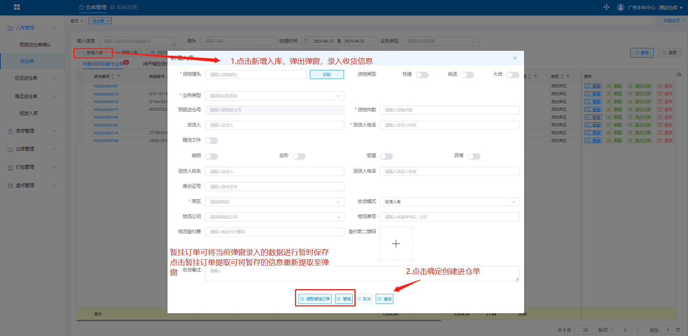Close the 进仓单 tab with its X icon
688x336 pixels.
coord(108,21)
